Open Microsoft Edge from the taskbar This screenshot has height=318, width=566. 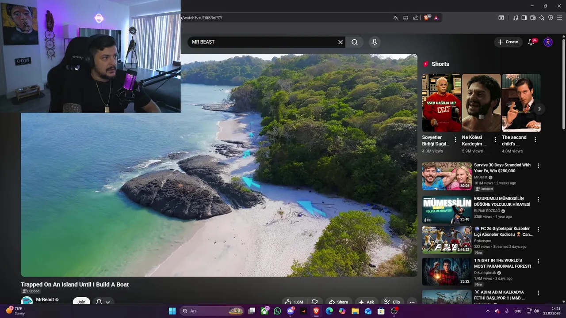(329, 311)
